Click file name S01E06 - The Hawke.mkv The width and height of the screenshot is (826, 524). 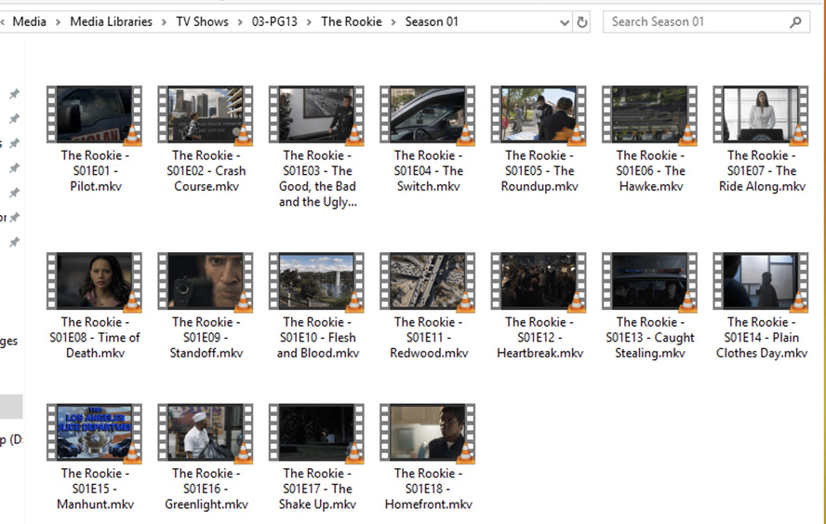650,171
